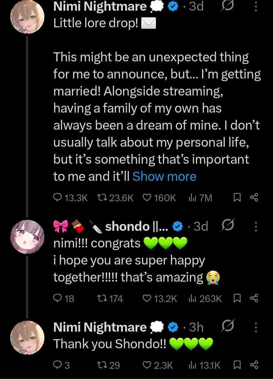The image size is (273, 379).
Task: Bookmark the Thank you Shondo reply
Action: coord(237,365)
